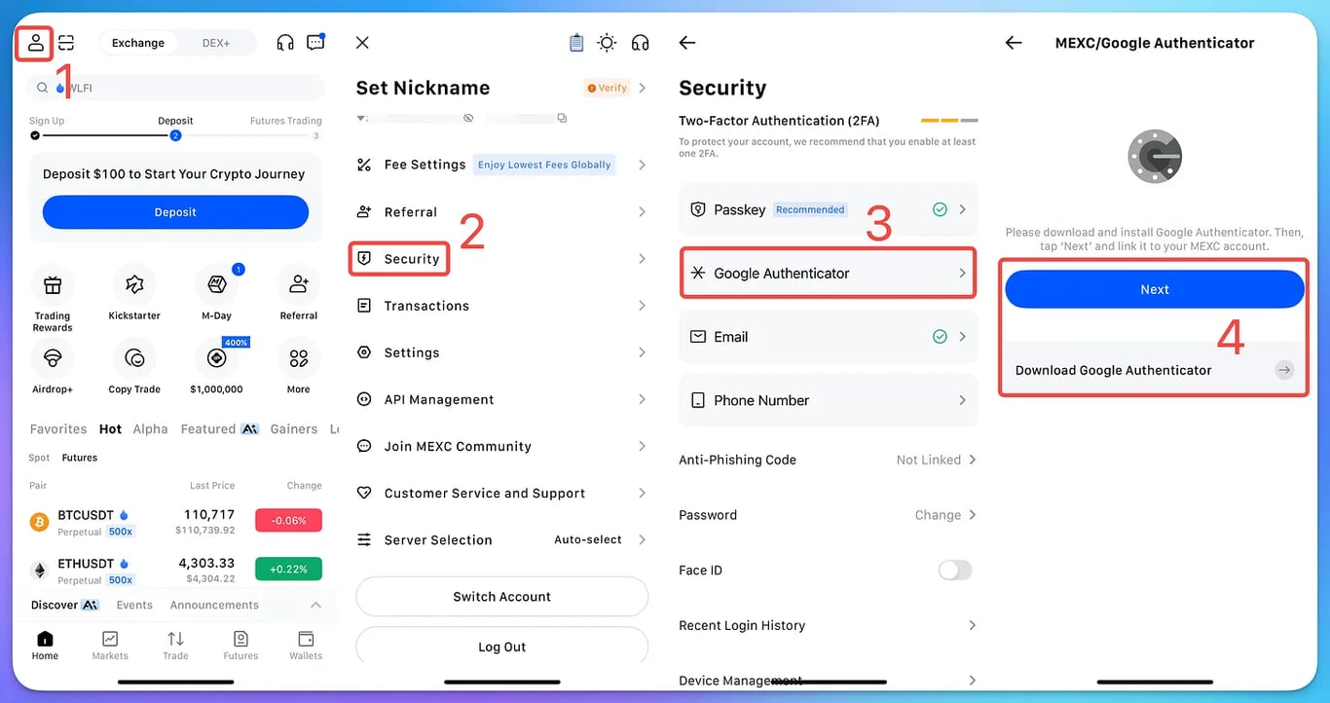The image size is (1330, 703).
Task: Open the $1,000,000 promo icon
Action: (216, 358)
